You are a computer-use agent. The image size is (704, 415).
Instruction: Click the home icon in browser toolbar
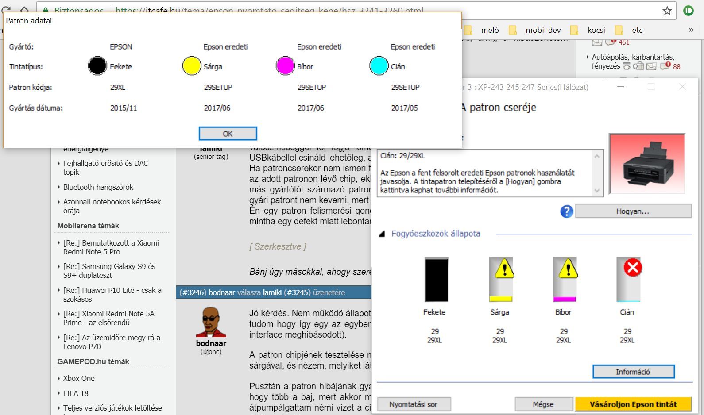click(x=24, y=10)
